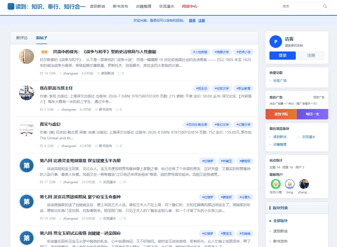Open 新书发布 in top navigation
The image size is (337, 247).
click(x=121, y=6)
